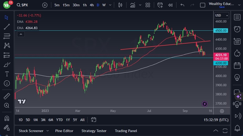Open the USD currency dropdown
The image size is (243, 136).
point(221,15)
